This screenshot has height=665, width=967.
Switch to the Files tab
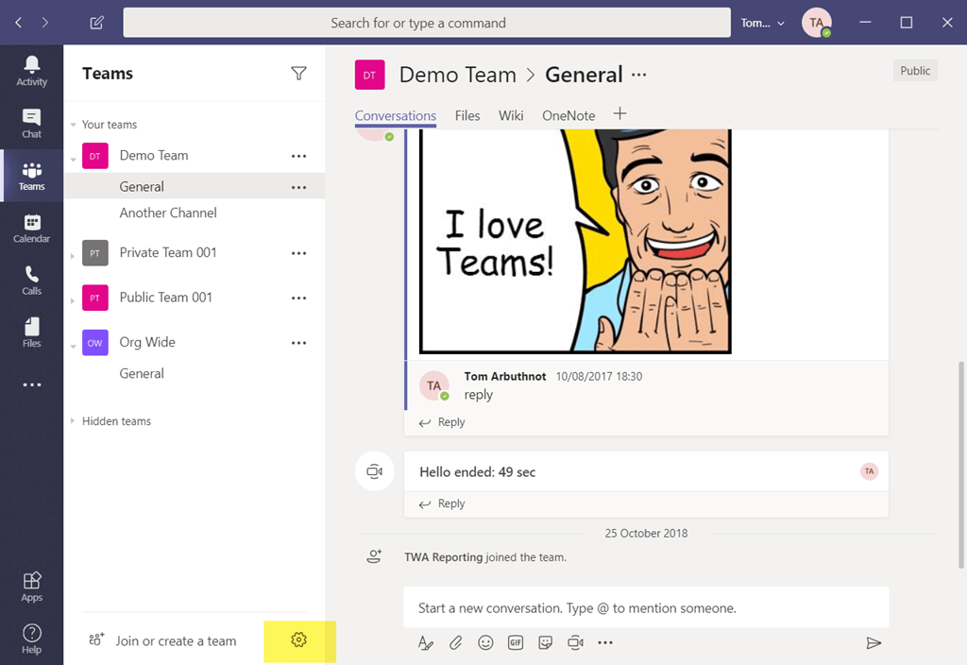coord(467,115)
